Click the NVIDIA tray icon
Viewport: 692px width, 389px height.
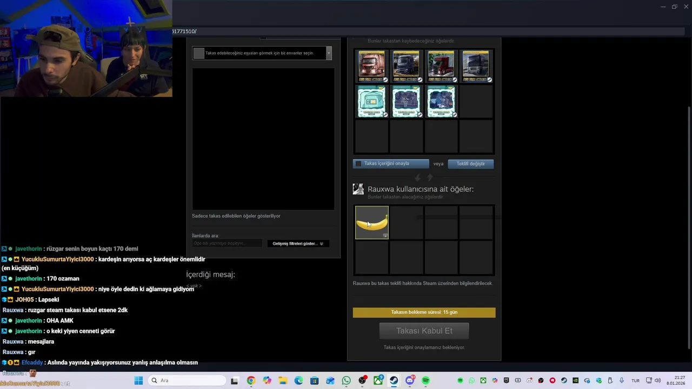tap(575, 380)
